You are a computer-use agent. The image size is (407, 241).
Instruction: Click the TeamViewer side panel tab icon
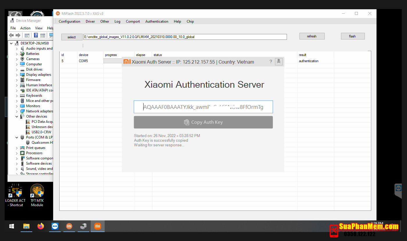[x=398, y=188]
